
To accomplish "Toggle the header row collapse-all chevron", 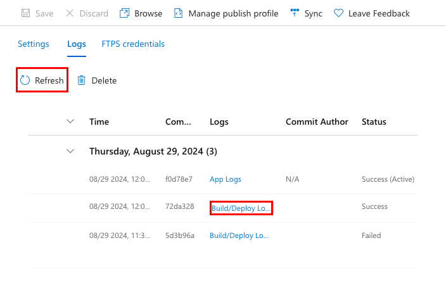I will point(70,122).
